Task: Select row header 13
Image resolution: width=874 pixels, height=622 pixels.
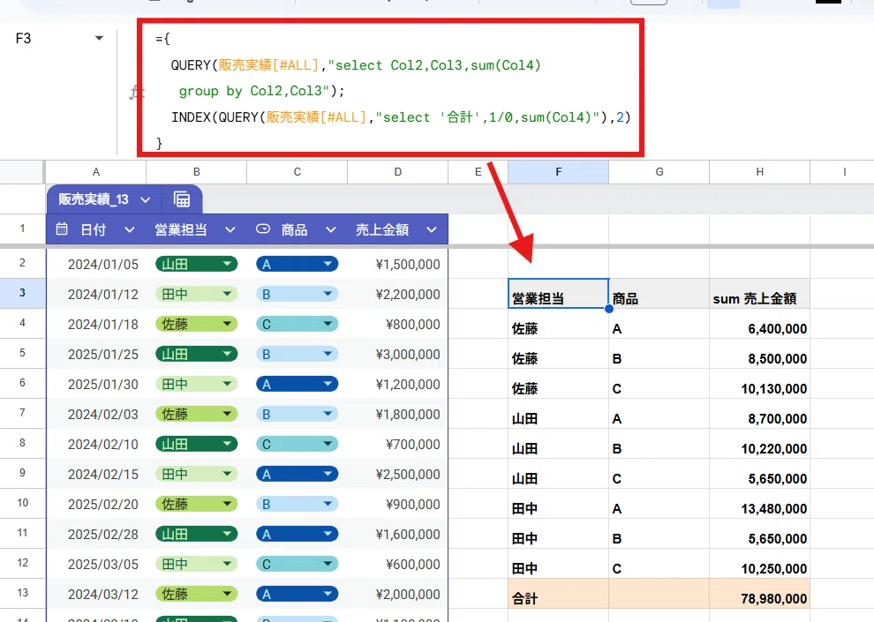Action: (22, 593)
